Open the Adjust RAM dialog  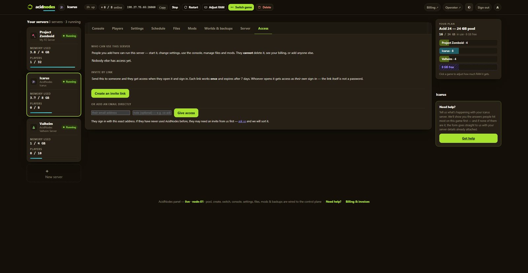coord(214,7)
